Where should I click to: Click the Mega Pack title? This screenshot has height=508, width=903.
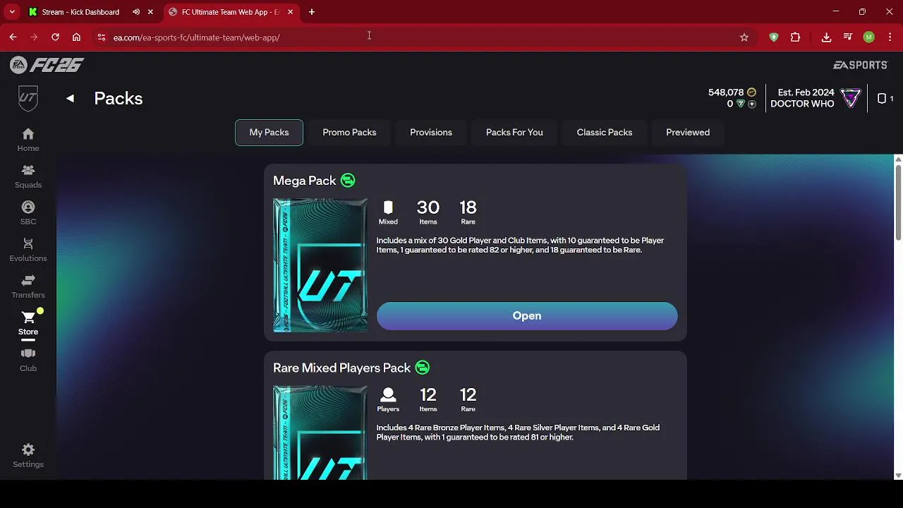[x=305, y=181]
